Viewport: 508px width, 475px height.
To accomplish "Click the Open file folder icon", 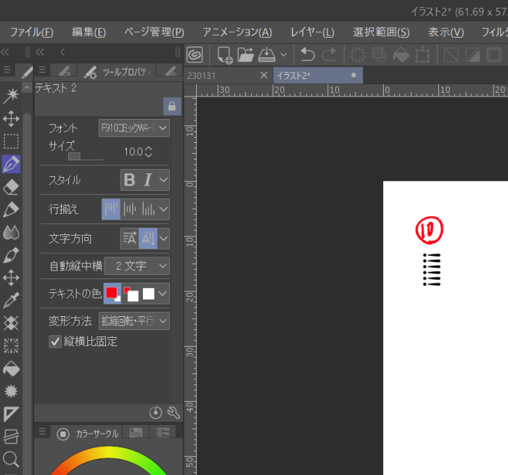I will [x=245, y=54].
